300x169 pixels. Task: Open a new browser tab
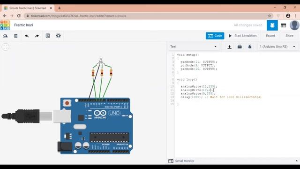click(x=59, y=8)
